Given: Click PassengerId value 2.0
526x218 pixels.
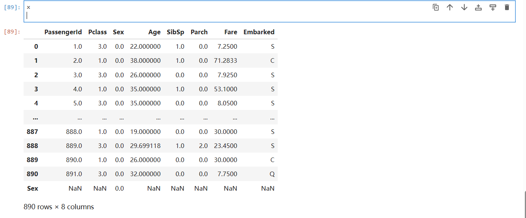Looking at the screenshot, I should [77, 60].
